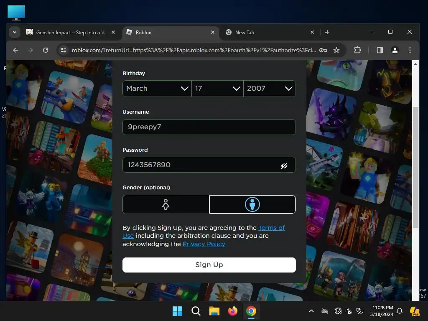The height and width of the screenshot is (321, 428).
Task: Open File Explorer from the taskbar
Action: [x=214, y=311]
